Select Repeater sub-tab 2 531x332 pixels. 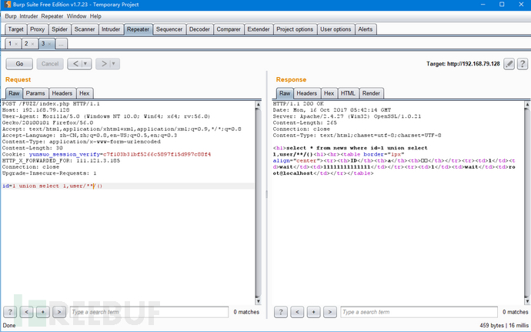point(26,43)
